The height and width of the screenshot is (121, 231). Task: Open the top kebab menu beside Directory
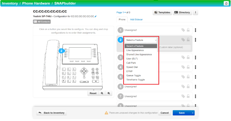point(196,12)
